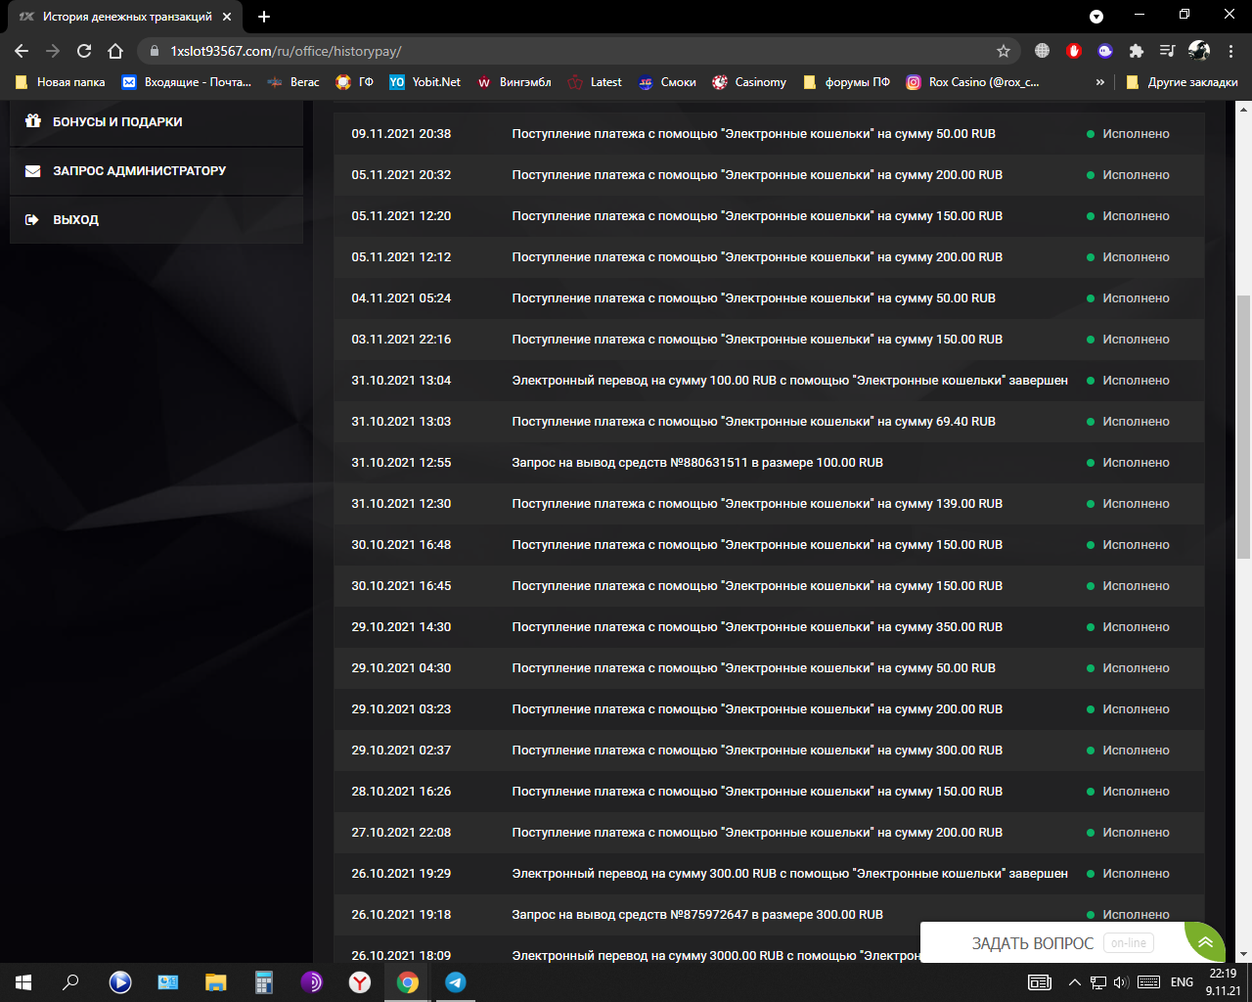Open the Windows Start menu
Viewport: 1252px width, 1002px height.
23,982
